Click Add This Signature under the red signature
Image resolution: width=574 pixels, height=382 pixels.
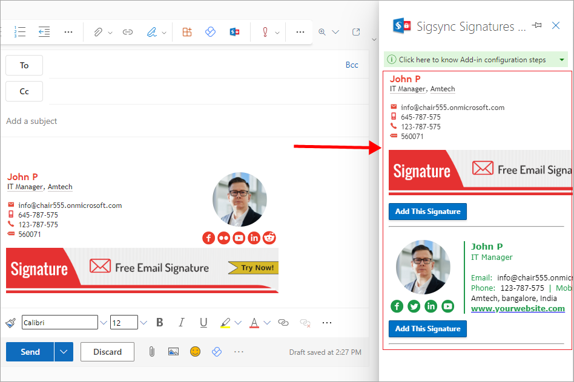[x=427, y=212]
